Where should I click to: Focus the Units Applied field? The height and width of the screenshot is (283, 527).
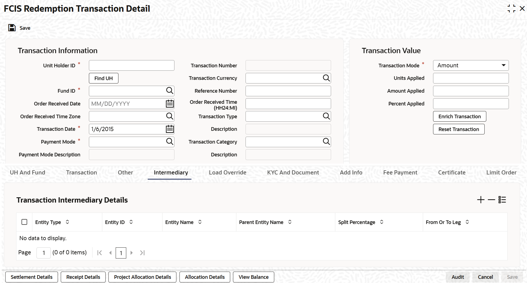[471, 78]
